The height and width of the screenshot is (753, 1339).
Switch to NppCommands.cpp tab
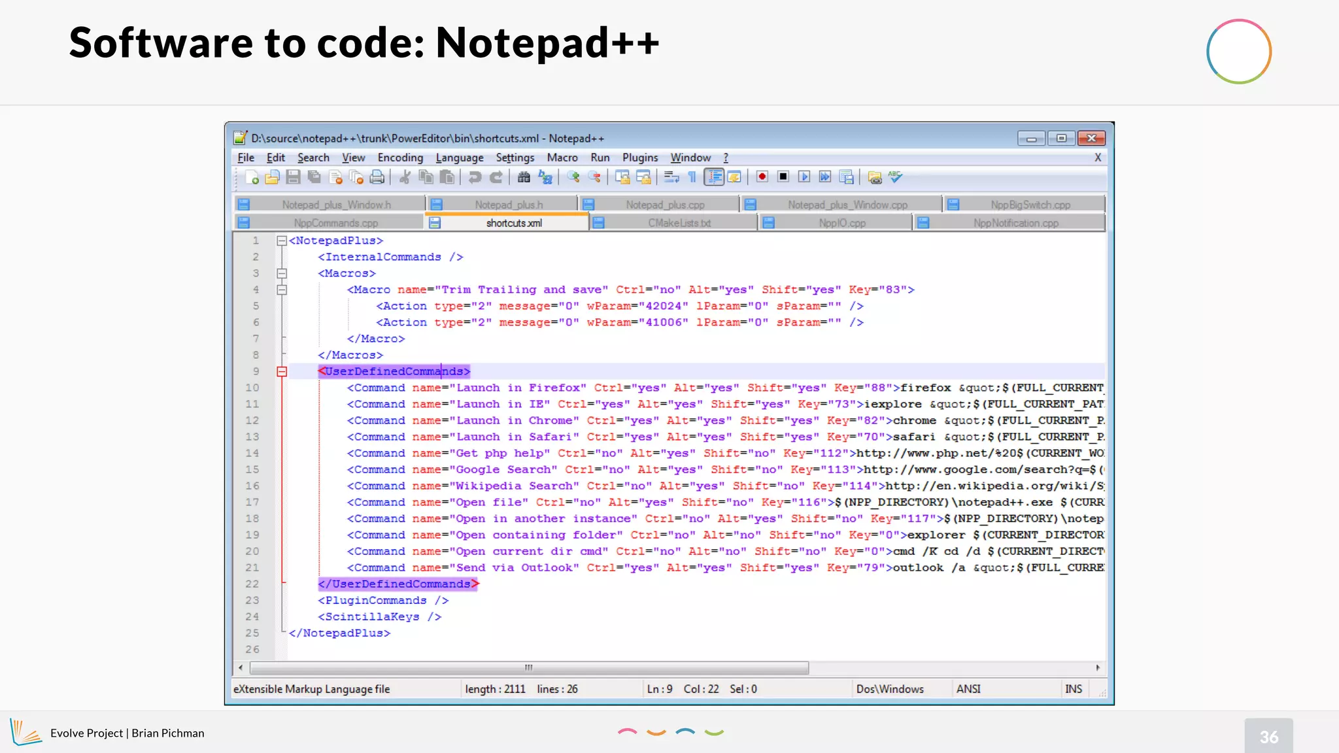pyautogui.click(x=329, y=223)
